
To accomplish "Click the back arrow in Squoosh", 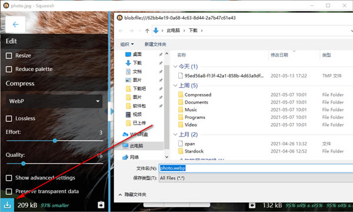I will click(x=15, y=24).
